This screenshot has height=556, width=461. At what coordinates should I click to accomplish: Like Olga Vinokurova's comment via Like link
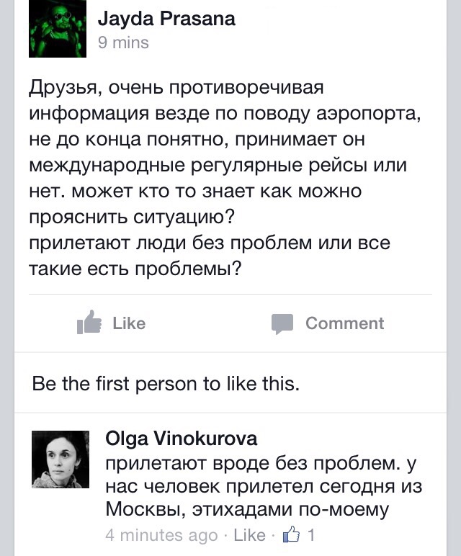click(250, 536)
